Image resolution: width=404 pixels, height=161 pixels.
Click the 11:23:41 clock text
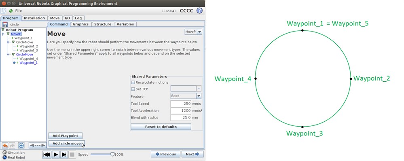tap(169, 11)
